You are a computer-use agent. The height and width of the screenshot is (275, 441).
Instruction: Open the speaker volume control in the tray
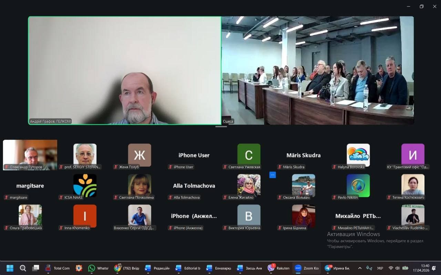[397, 268]
